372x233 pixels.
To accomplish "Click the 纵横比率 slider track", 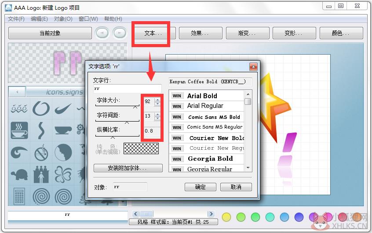I will click(x=117, y=136).
